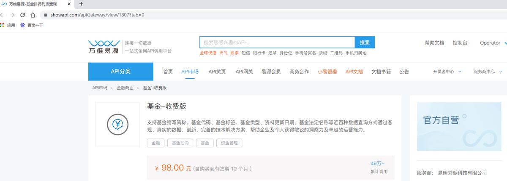Select the 天气 hot keyword

pos(223,53)
